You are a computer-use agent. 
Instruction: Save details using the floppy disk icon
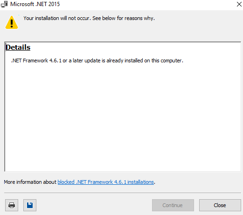click(x=30, y=205)
